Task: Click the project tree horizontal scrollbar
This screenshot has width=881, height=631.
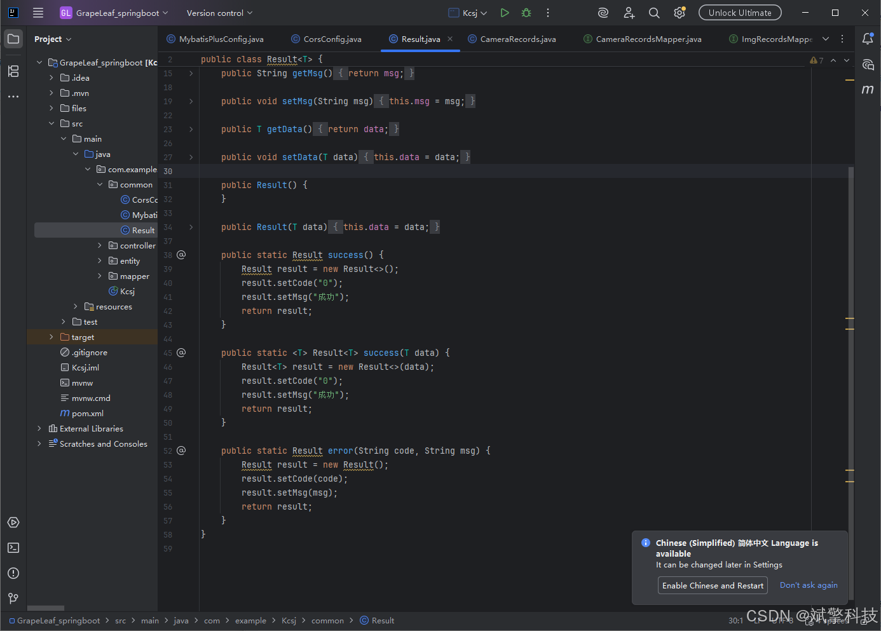Action: (x=45, y=608)
